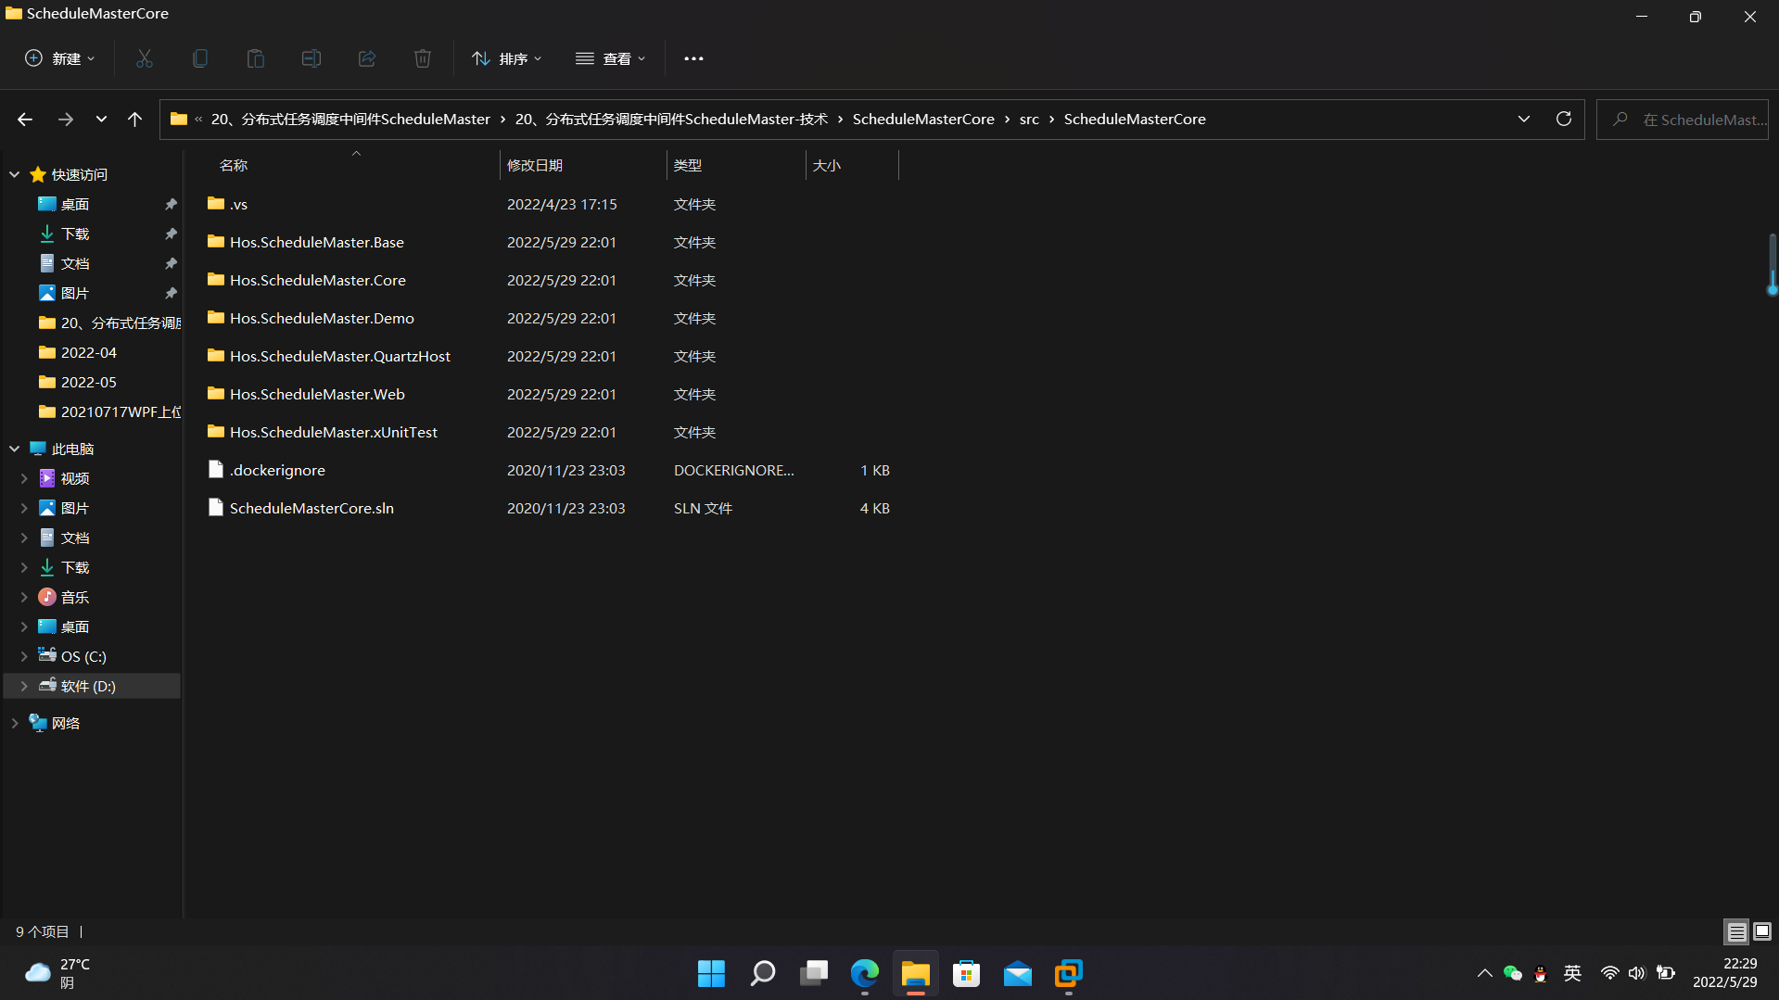
Task: Select the 2022-05 folder in sidebar
Action: point(88,382)
